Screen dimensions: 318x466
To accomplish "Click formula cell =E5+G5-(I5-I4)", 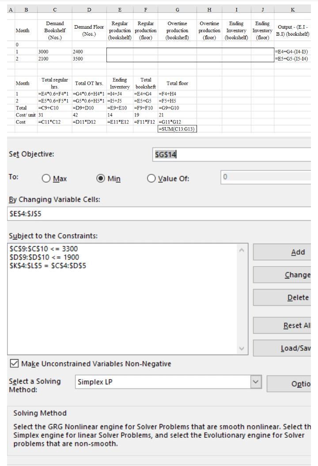I will (x=292, y=59).
